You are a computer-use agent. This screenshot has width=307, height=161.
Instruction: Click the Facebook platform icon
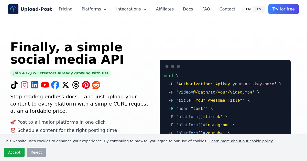click(x=55, y=85)
